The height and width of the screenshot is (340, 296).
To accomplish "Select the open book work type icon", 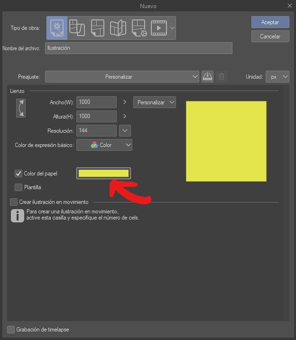I will coord(118,28).
